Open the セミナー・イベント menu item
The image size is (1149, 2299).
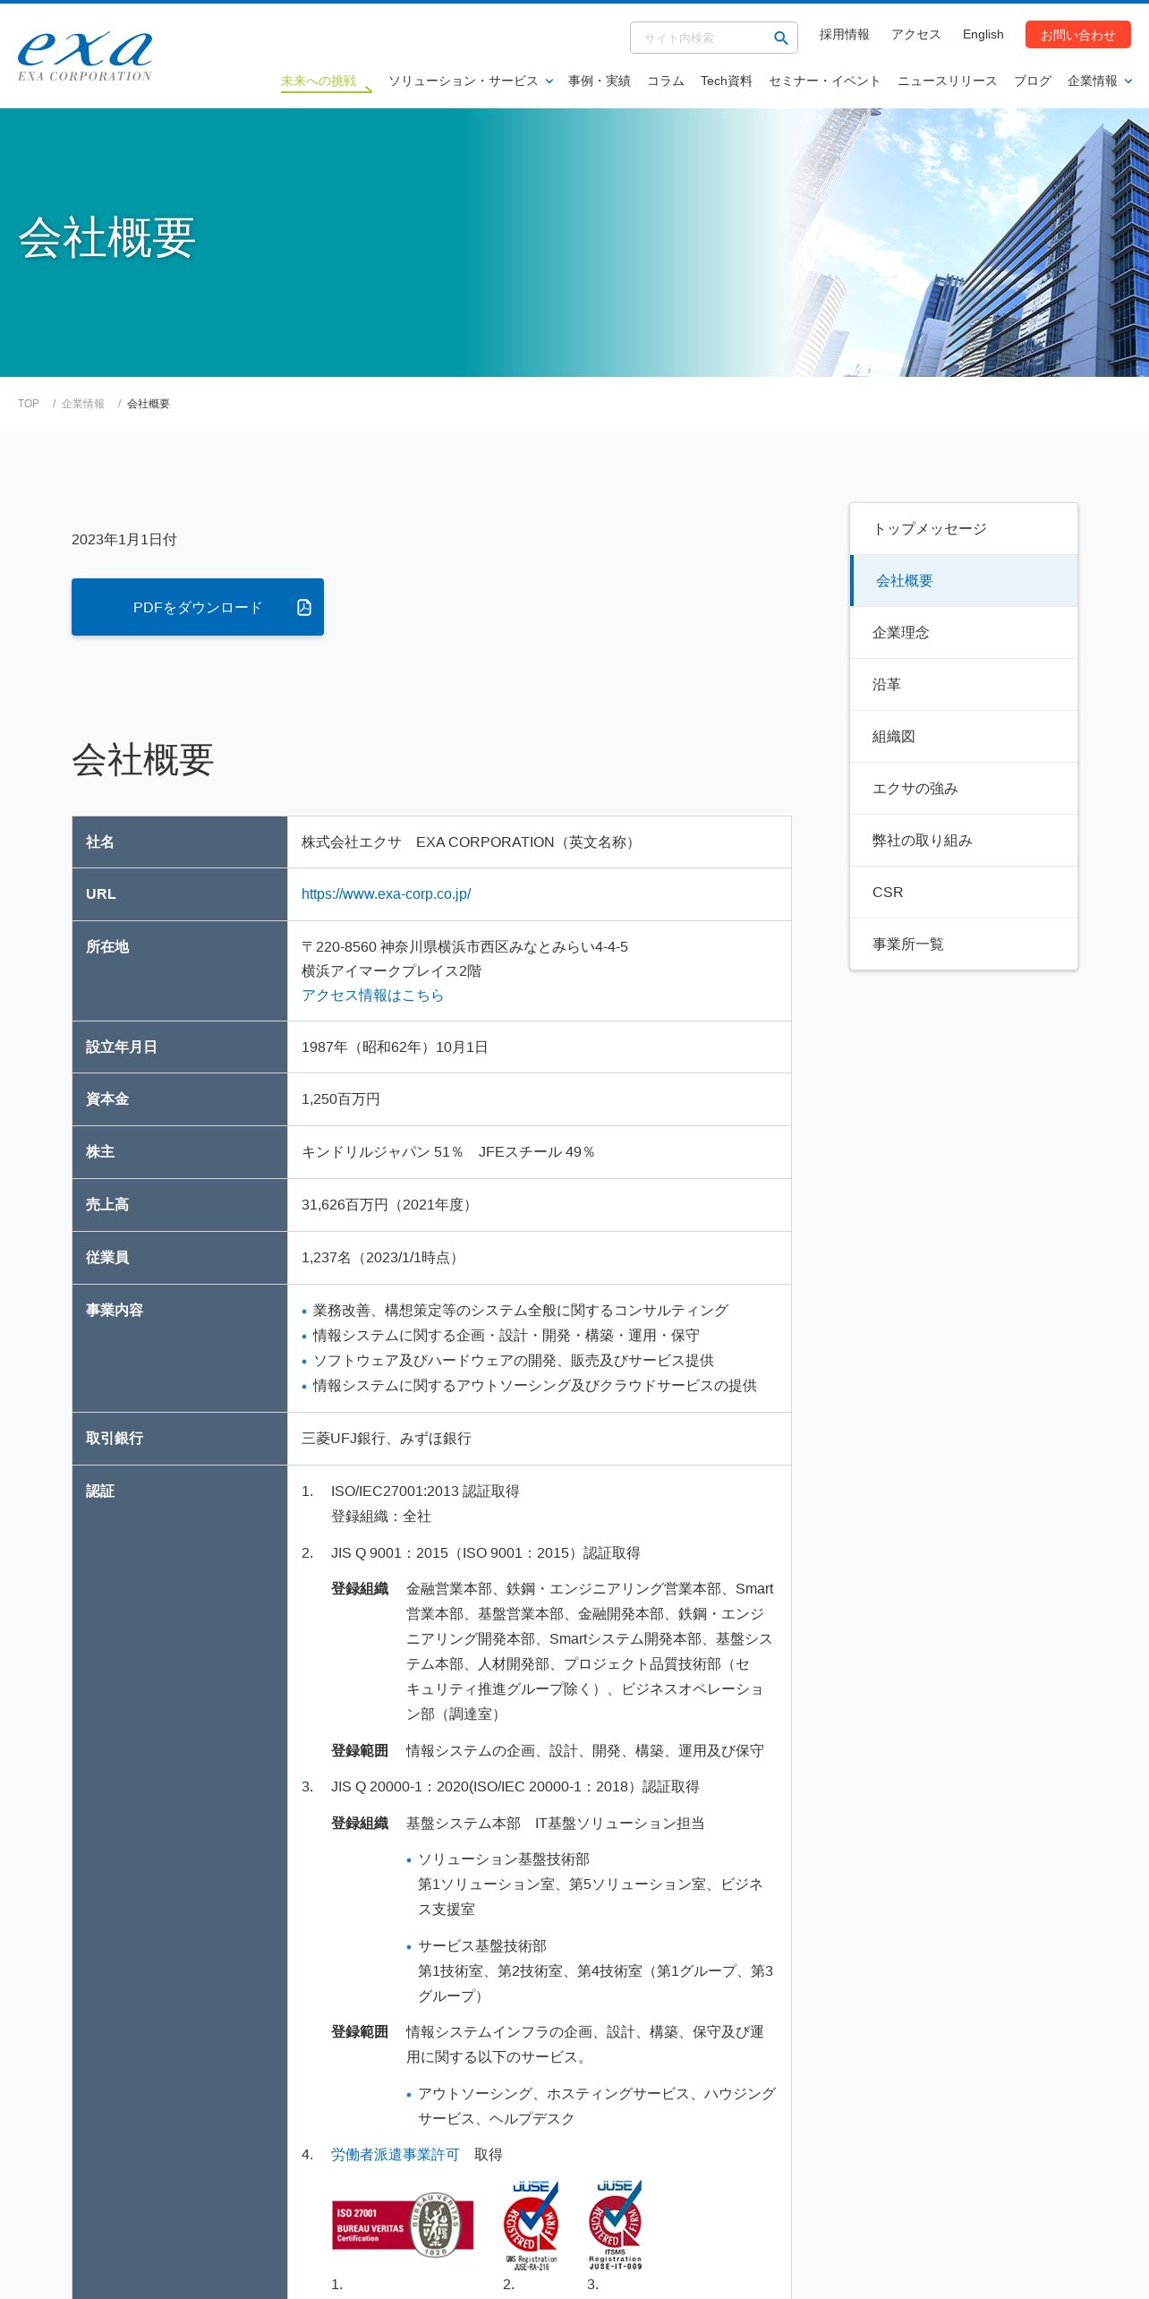[x=825, y=81]
